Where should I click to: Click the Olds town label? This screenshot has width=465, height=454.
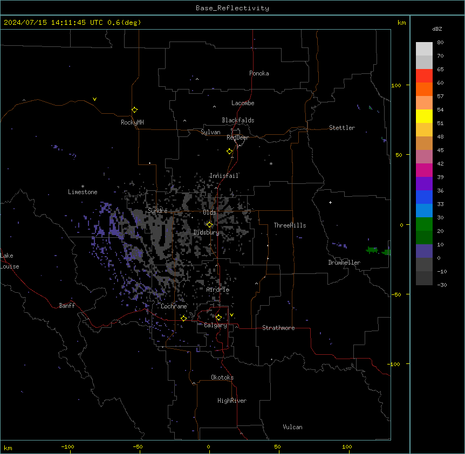coord(209,212)
